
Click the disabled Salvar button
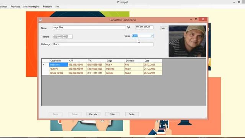pyautogui.click(x=75, y=114)
